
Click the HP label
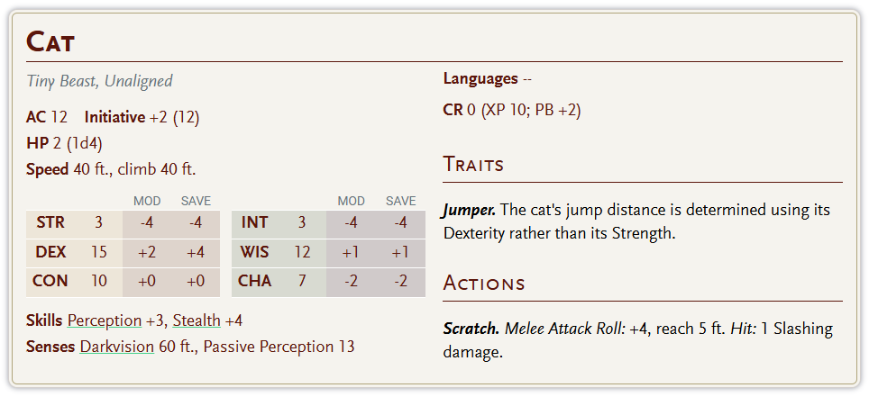[36, 143]
